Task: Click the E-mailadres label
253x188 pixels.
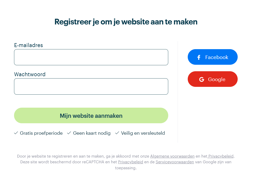Action: (29, 45)
